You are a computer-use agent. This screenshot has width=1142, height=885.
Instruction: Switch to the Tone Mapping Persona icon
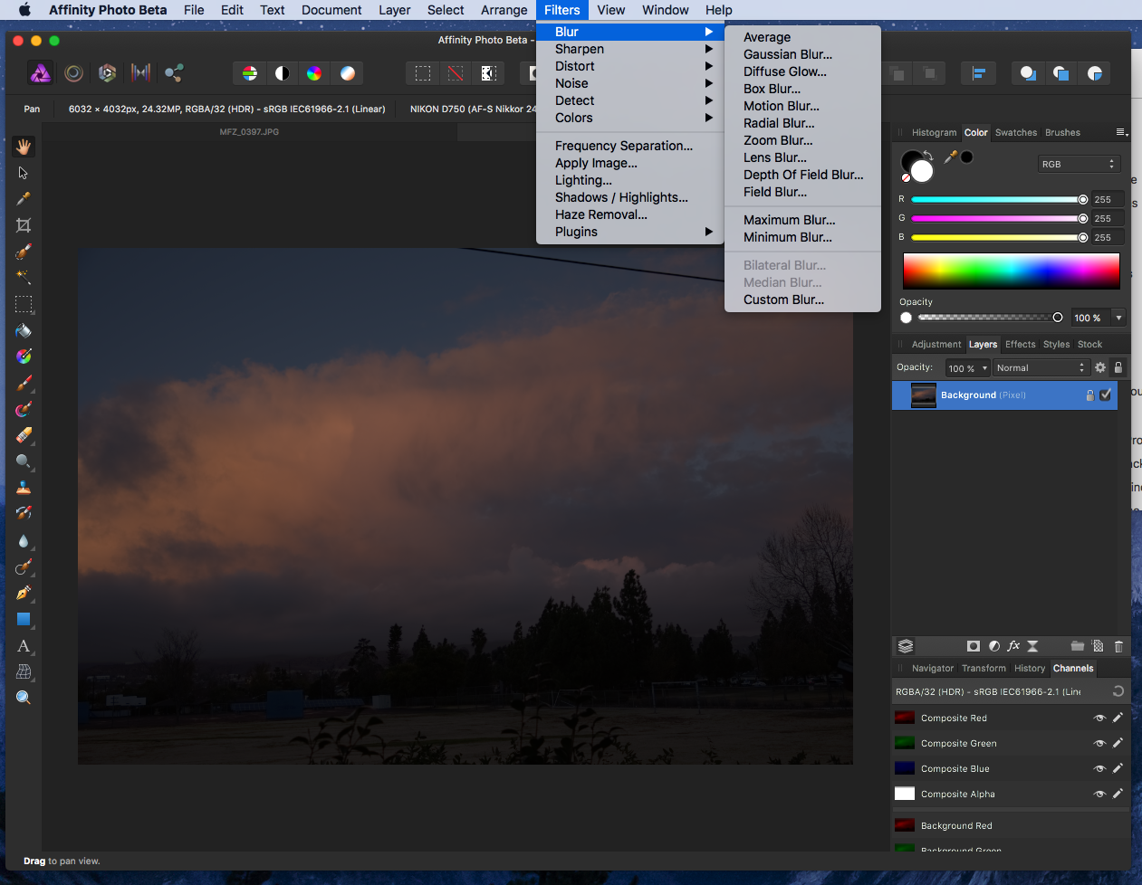pyautogui.click(x=140, y=73)
